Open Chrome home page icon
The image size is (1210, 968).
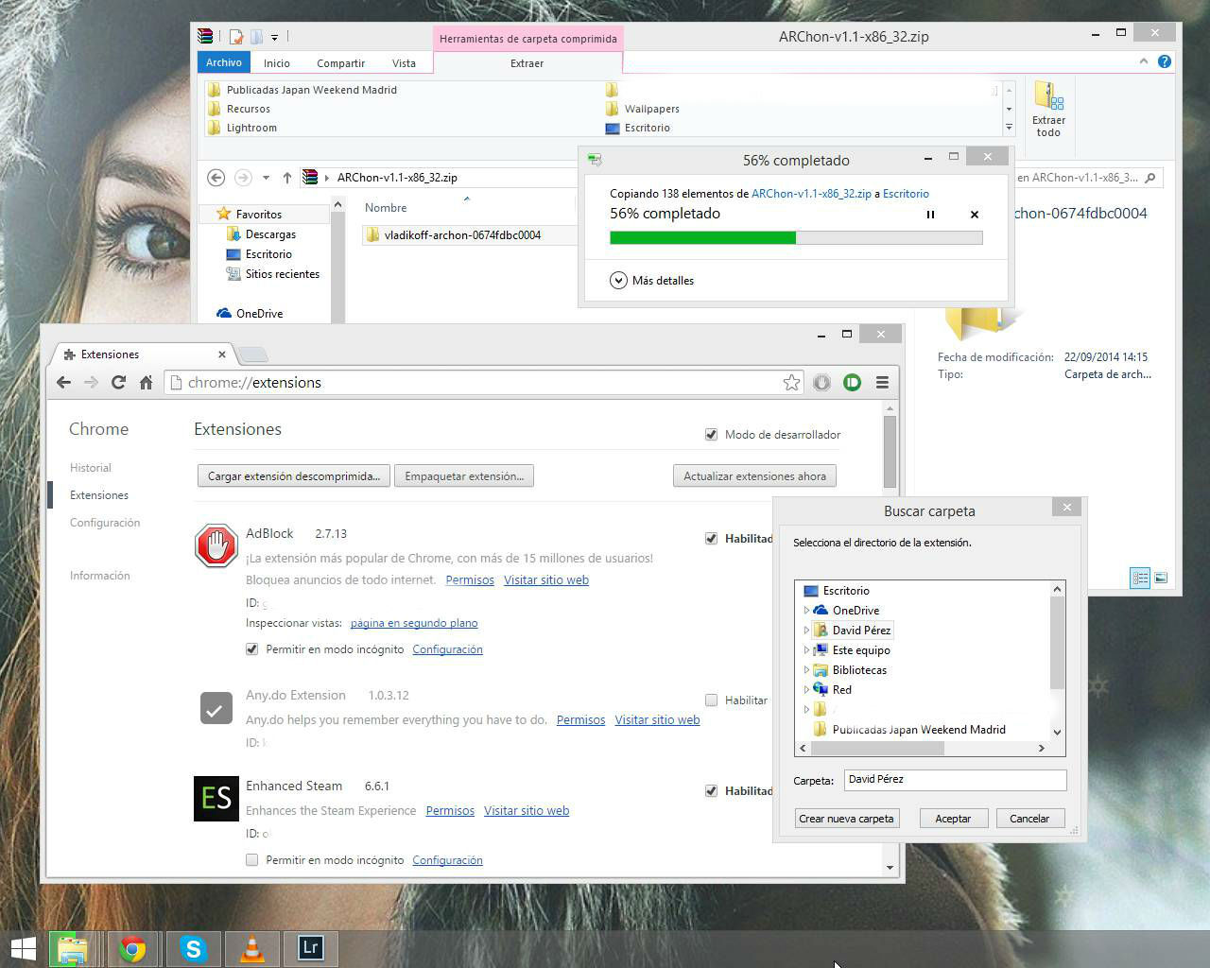point(146,383)
